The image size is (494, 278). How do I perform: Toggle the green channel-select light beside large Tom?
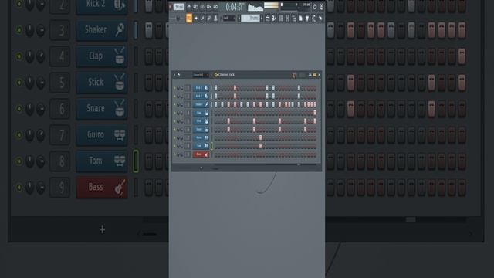coord(136,161)
